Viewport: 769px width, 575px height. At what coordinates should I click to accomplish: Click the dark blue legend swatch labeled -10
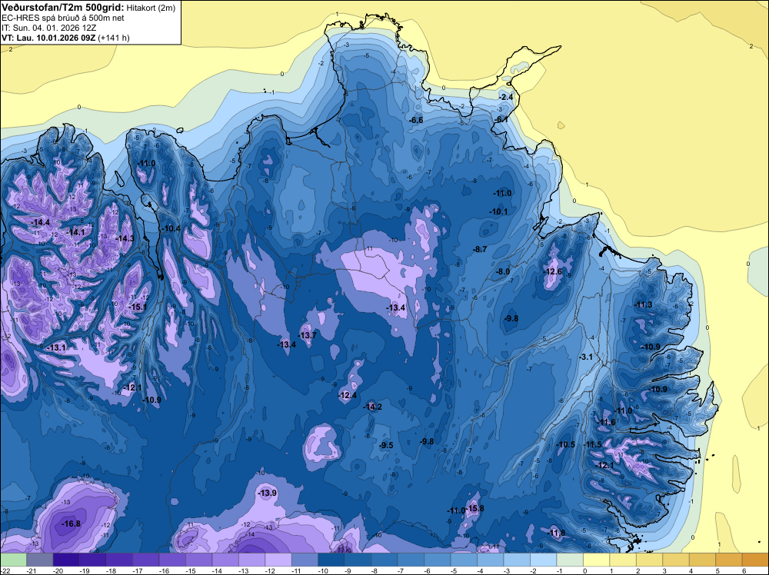[331, 560]
